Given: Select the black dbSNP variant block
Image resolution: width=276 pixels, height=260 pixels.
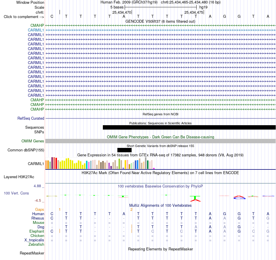Looking at the screenshot, I should (x=124, y=150).
